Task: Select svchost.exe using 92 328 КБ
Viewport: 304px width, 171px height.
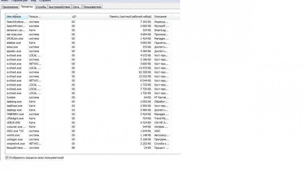Action: click(x=88, y=72)
